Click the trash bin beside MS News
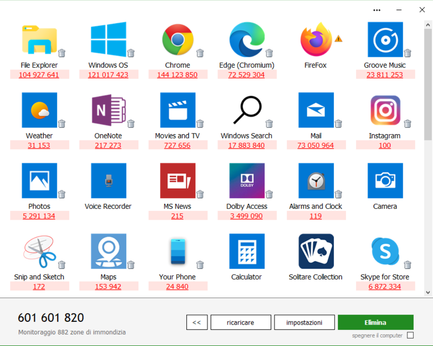This screenshot has height=346, width=433. [200, 194]
